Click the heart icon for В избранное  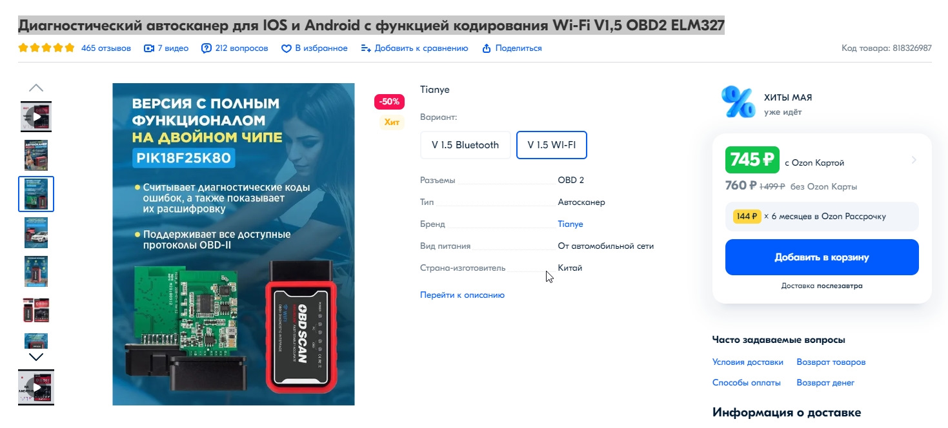click(x=287, y=48)
